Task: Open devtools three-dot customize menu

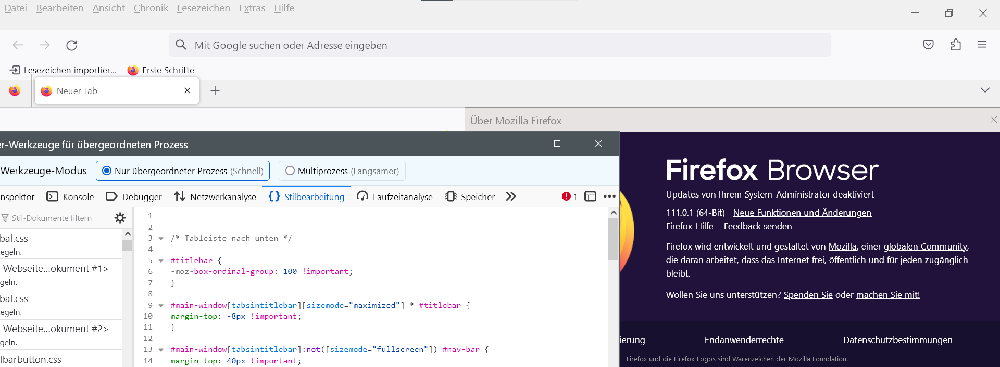Action: coord(609,196)
